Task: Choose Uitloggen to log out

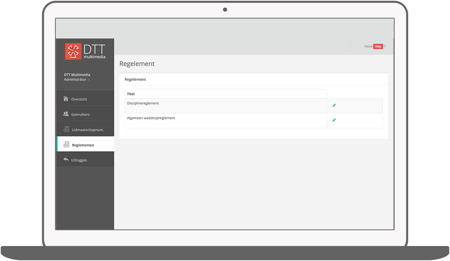Action: pos(85,160)
